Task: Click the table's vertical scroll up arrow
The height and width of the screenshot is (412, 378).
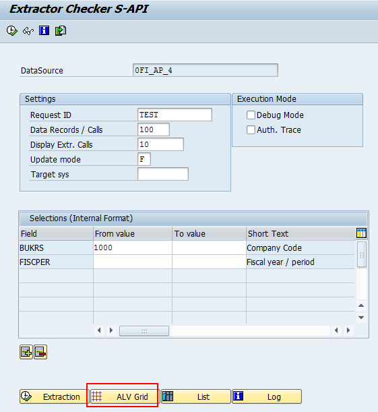Action: tap(361, 305)
